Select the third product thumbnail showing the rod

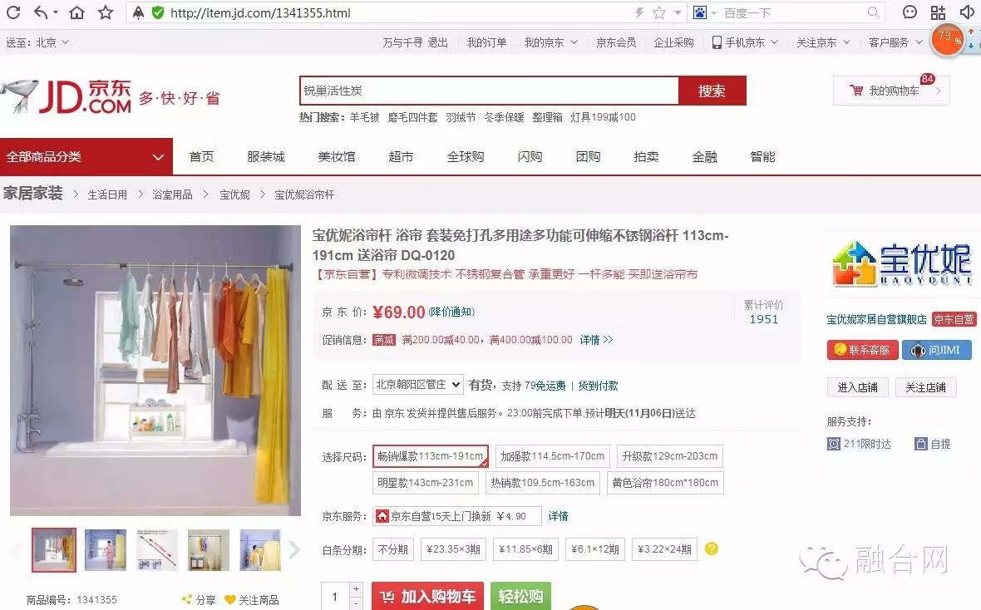click(156, 549)
